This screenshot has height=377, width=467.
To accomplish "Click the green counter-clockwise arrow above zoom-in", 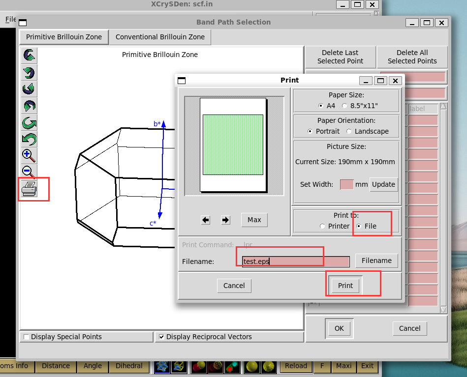I will [29, 139].
